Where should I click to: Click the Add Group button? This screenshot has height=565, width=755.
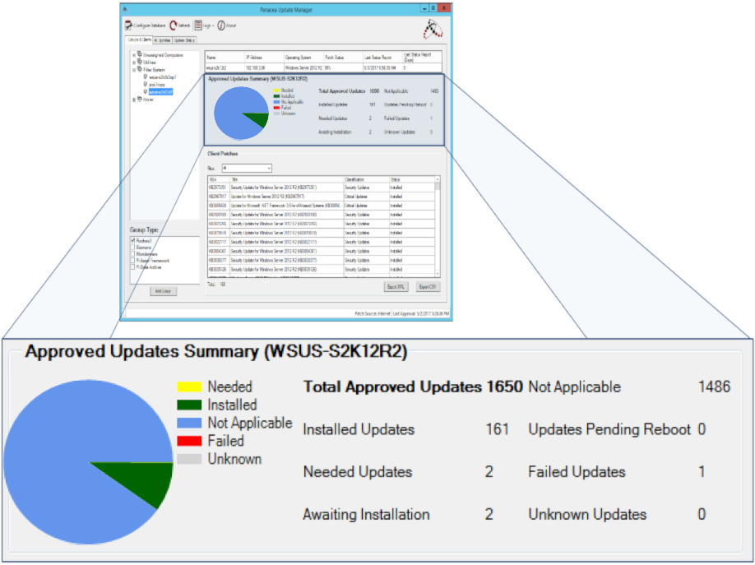point(163,291)
